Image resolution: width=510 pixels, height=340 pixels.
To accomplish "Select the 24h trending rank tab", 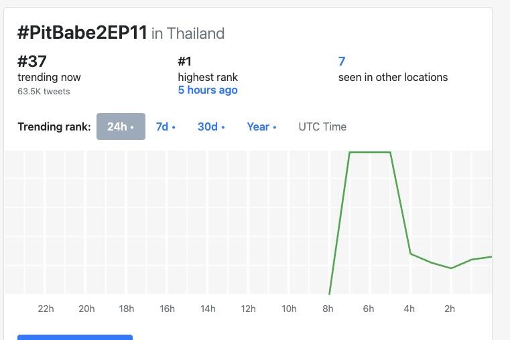I will (121, 126).
